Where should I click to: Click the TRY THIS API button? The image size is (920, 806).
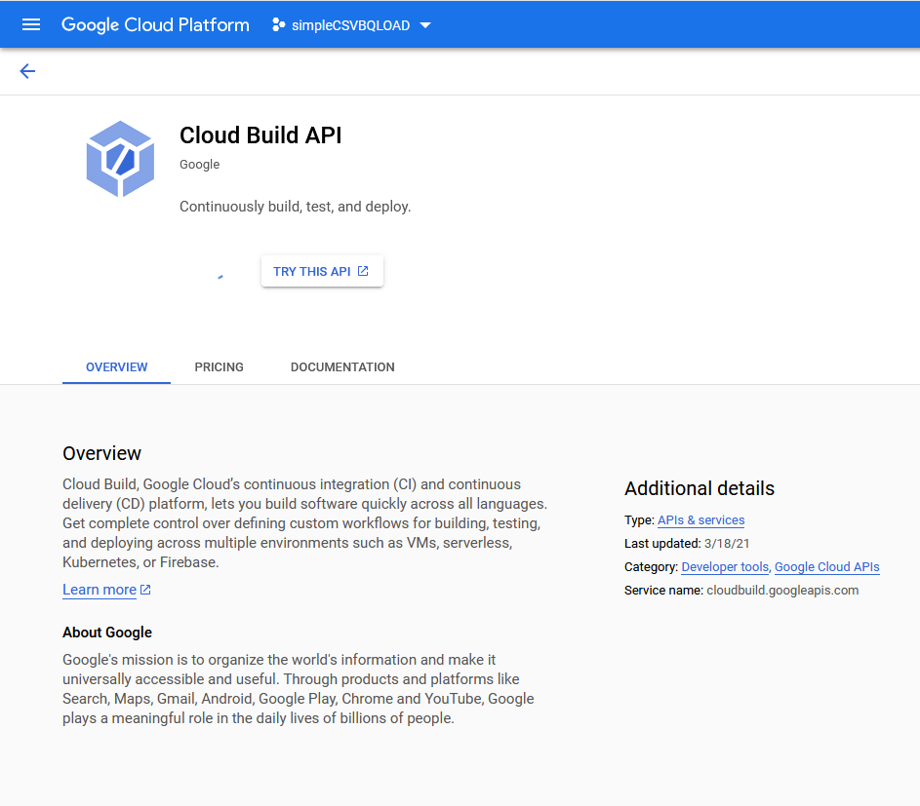(322, 271)
